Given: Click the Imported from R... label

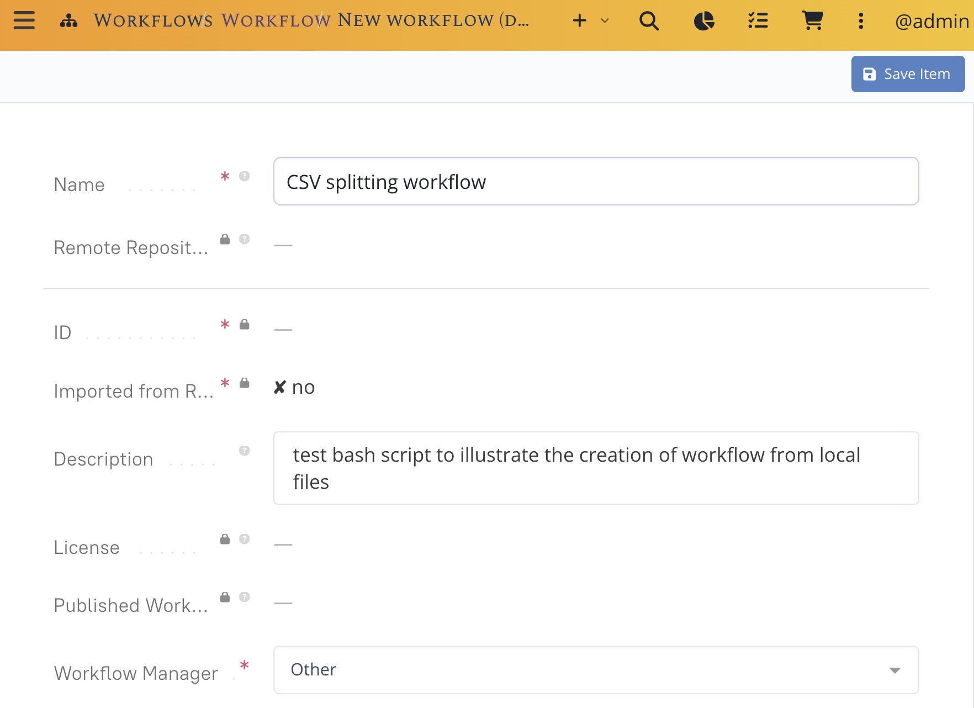Looking at the screenshot, I should [x=133, y=391].
